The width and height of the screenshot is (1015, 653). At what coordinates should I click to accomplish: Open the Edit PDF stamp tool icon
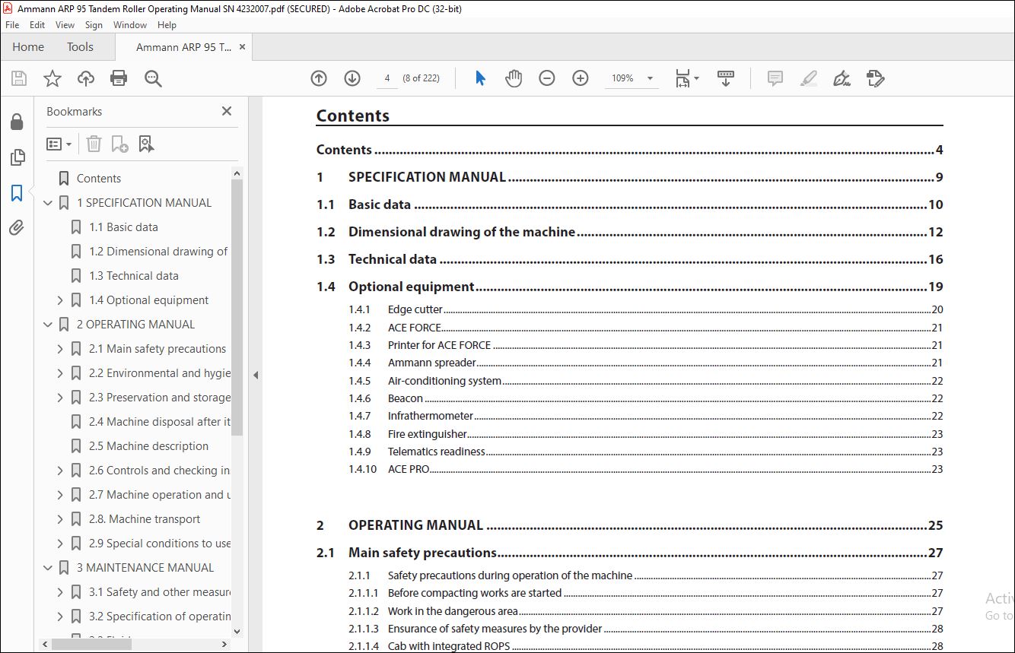[875, 78]
